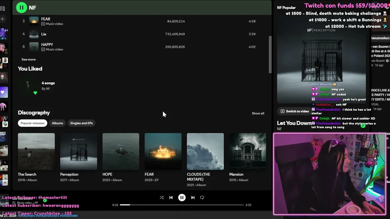Open the pink-headphones playlist in sidebar
The image size is (390, 219).
[4, 48]
